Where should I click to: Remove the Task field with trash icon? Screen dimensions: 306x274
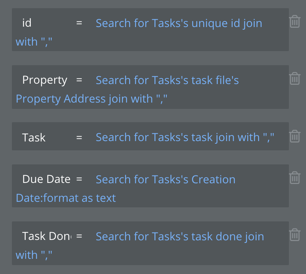tap(295, 136)
